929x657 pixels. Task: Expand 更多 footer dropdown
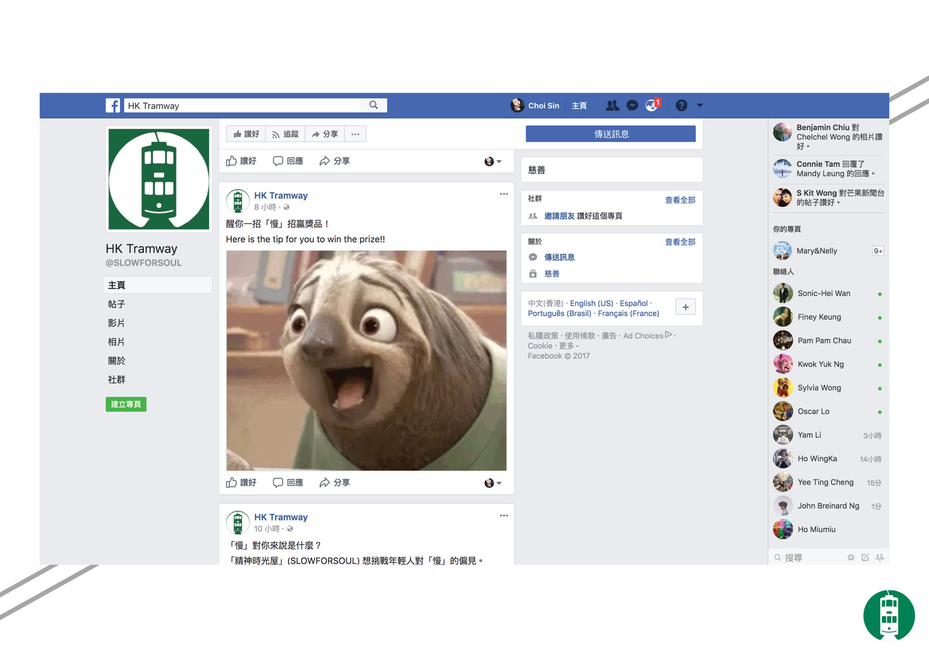click(x=569, y=346)
